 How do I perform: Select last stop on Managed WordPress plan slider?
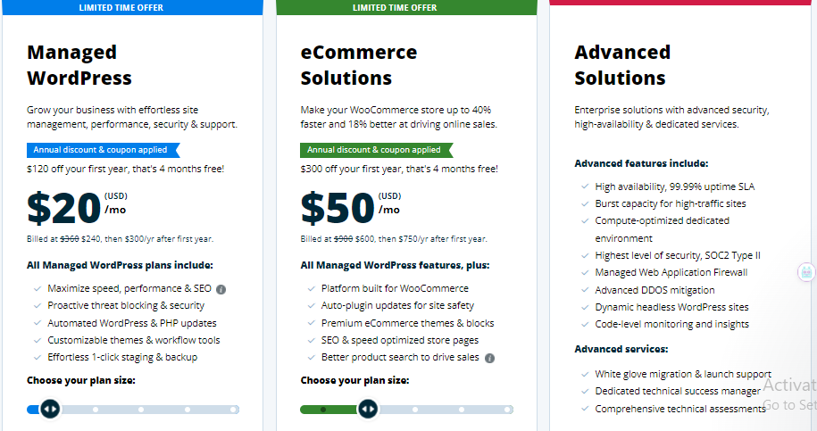coord(233,410)
